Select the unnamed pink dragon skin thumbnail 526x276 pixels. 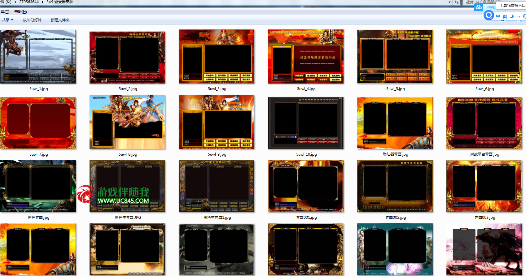(x=484, y=249)
